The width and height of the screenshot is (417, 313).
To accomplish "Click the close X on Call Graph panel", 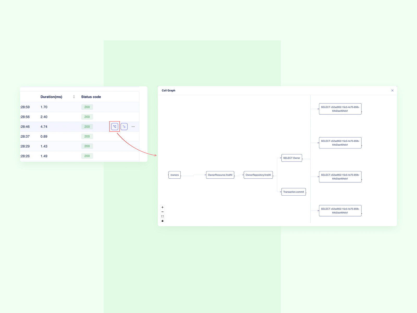I will (392, 90).
